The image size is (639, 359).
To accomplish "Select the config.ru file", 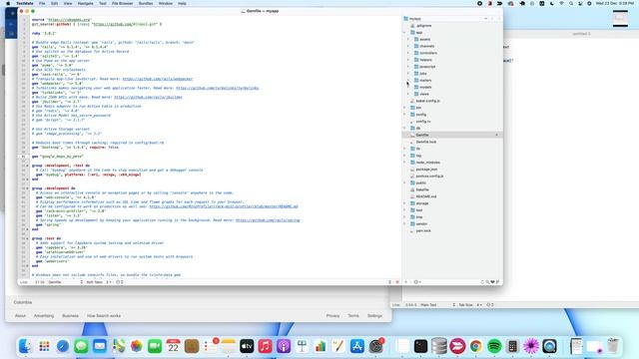I will click(x=423, y=122).
